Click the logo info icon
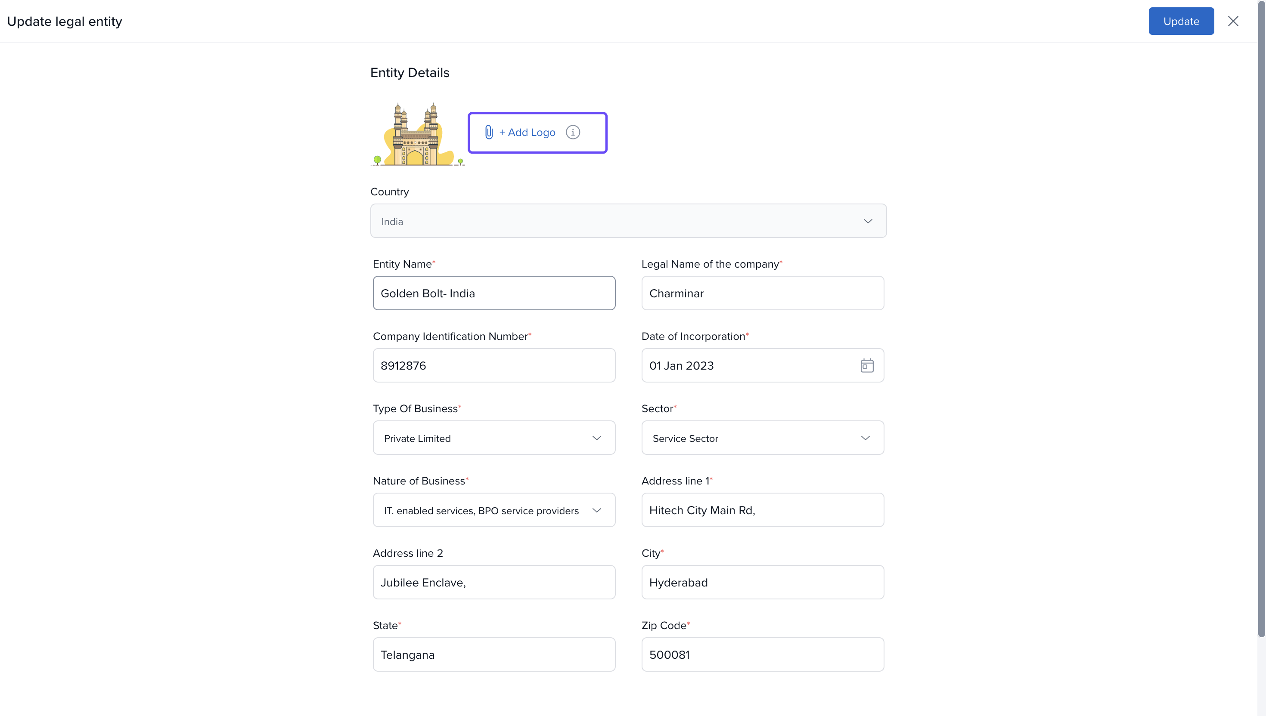This screenshot has width=1266, height=716. [x=573, y=132]
